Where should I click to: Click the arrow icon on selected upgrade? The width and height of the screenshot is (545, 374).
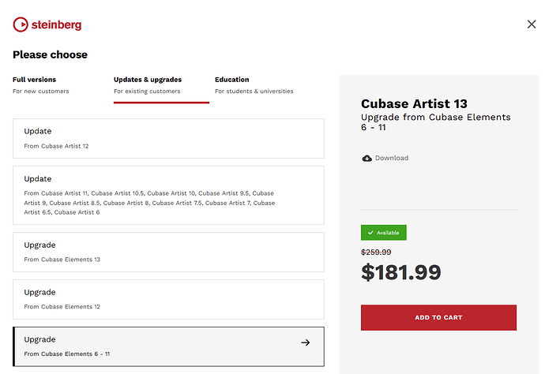[x=306, y=342]
